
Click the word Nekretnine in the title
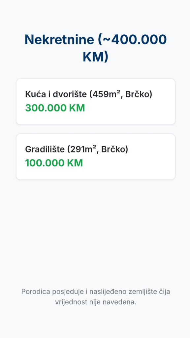[59, 40]
